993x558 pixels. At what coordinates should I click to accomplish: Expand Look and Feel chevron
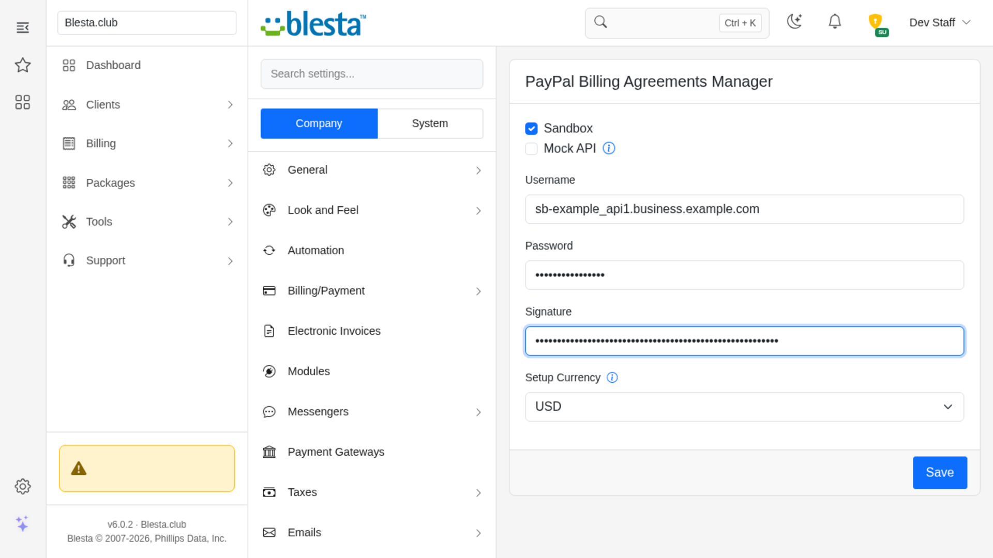click(x=479, y=211)
